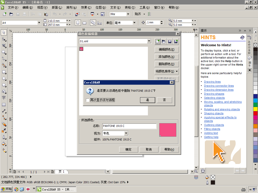Select the pink swatch in palette grid
The height and width of the screenshot is (193, 258).
pos(81,49)
